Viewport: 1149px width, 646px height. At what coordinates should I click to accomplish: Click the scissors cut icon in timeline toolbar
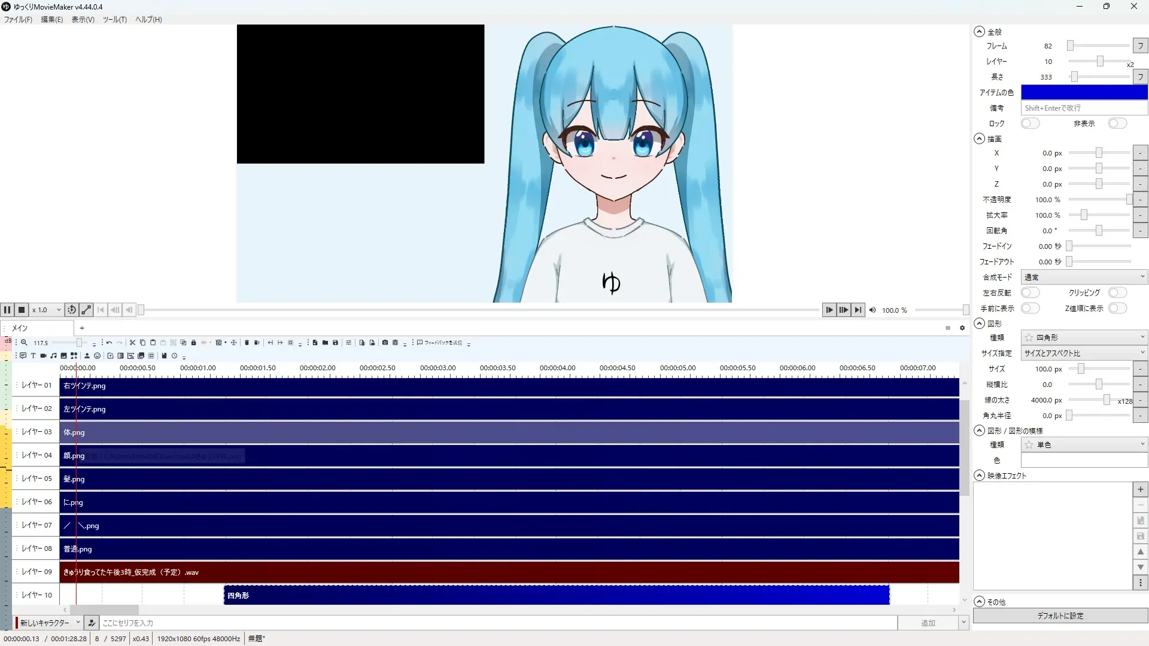click(x=132, y=343)
